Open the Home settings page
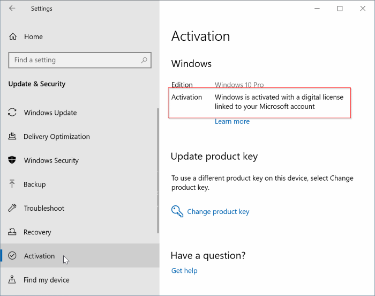 pyautogui.click(x=80, y=36)
